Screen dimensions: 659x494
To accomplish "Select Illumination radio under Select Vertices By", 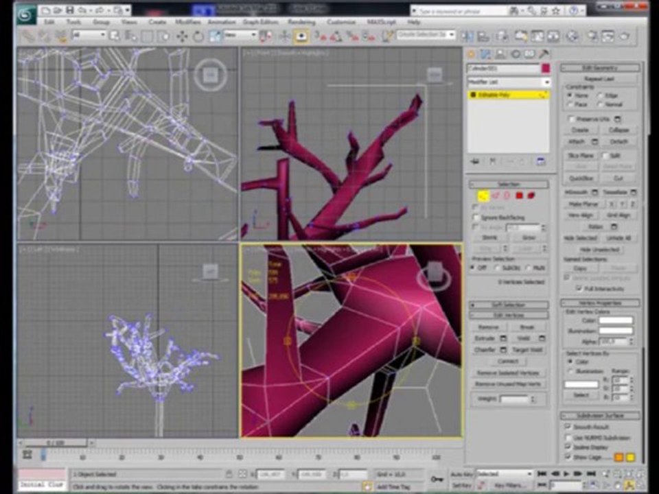I will 570,371.
